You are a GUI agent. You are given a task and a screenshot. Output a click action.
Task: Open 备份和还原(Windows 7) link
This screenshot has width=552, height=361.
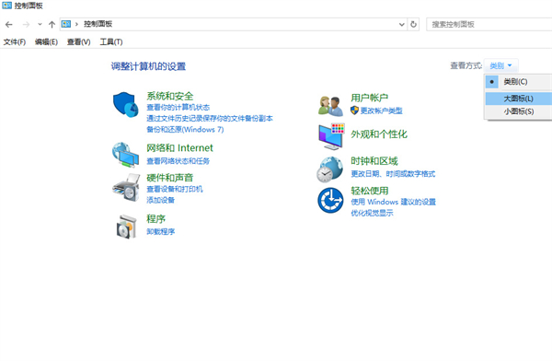[185, 129]
